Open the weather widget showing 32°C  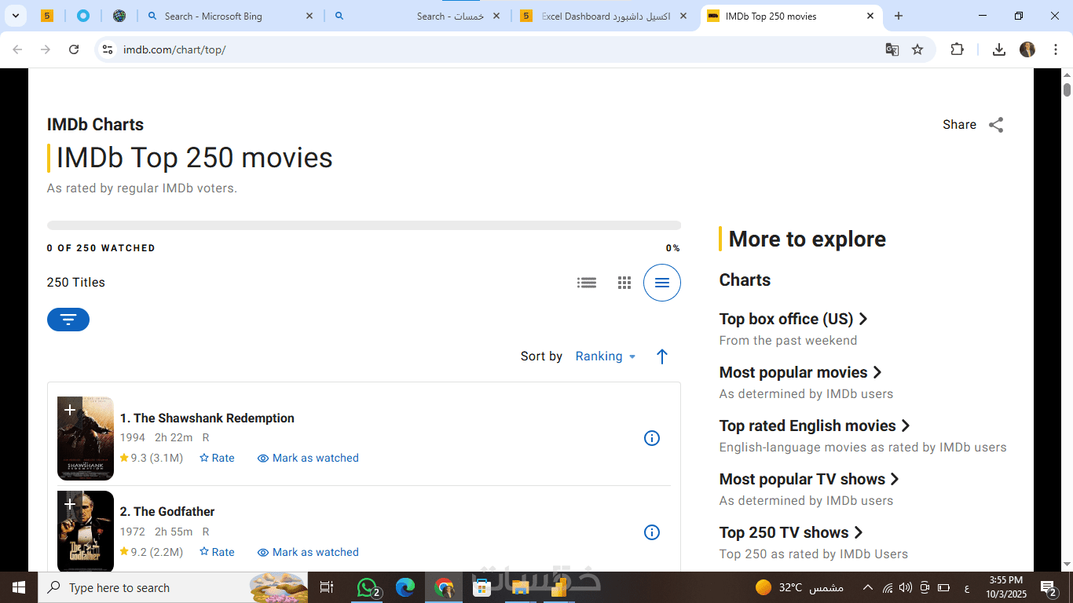[x=799, y=587]
